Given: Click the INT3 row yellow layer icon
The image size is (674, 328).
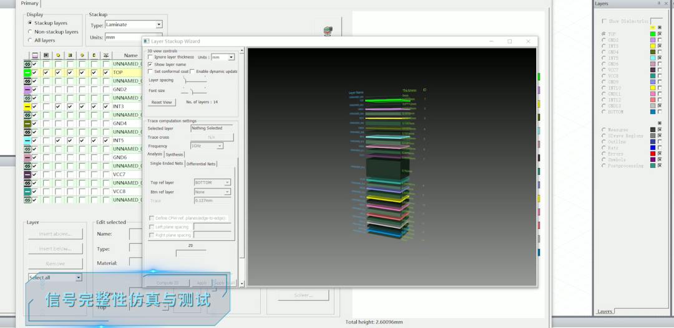Looking at the screenshot, I should (27, 106).
